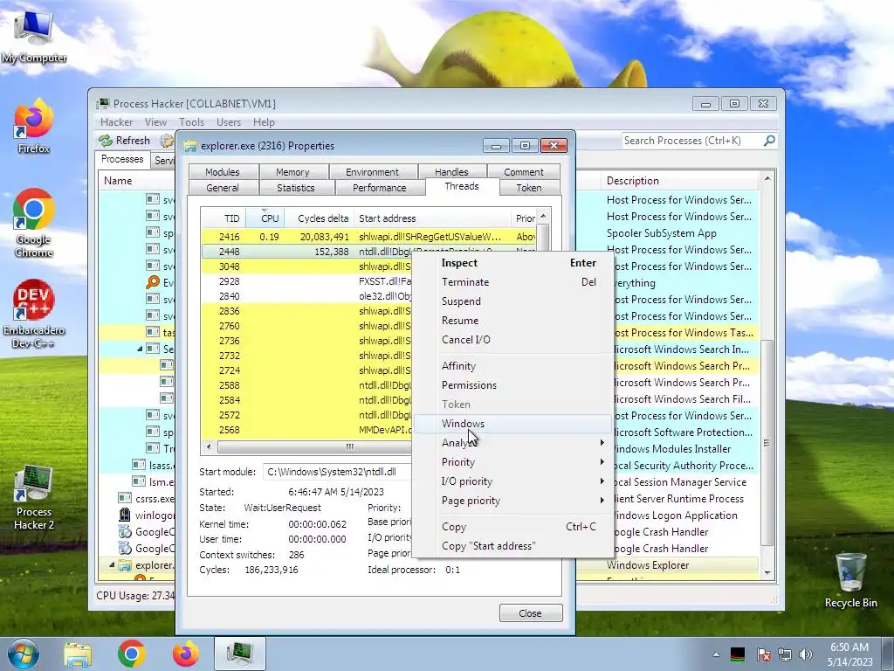Switch to the Performance tab
Viewport: 894px width, 671px height.
click(x=379, y=188)
